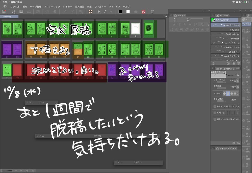The width and height of the screenshot is (252, 173).
Task: Open layer panel hamburger menu
Action: click(x=171, y=15)
